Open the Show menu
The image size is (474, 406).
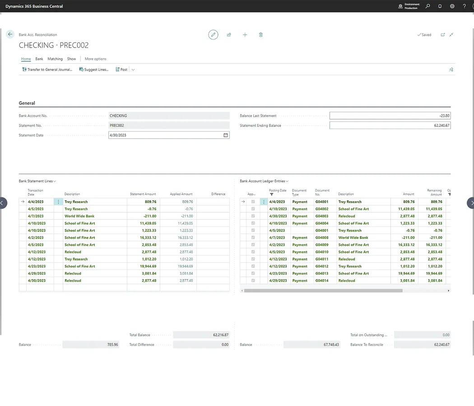pos(71,59)
